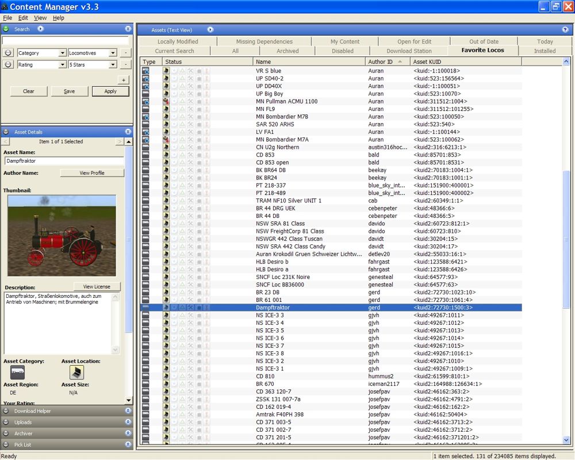Switch to the Download Station tab
This screenshot has width=575, height=460.
point(409,51)
